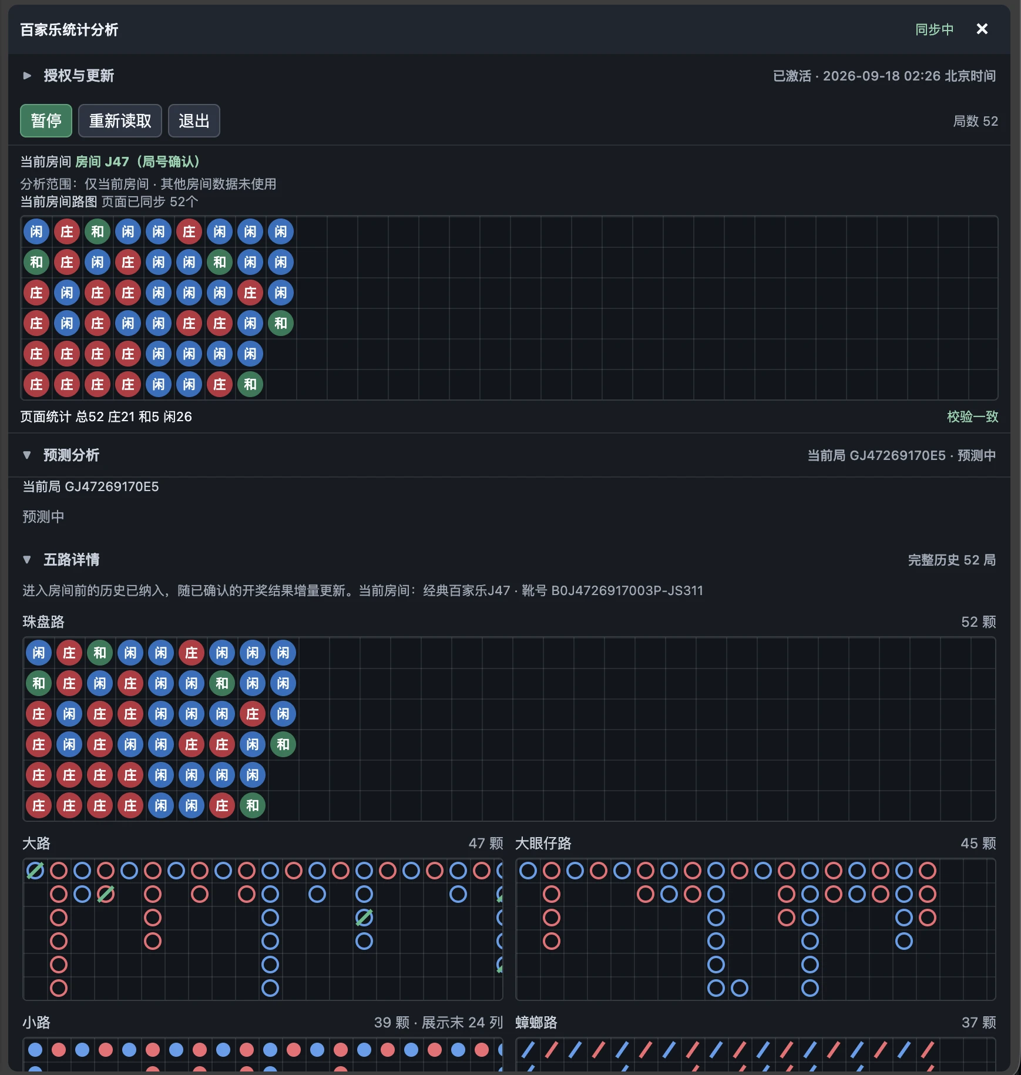
Task: Click the 靴号 B0J4726917003P-JS311 text
Action: click(x=612, y=590)
